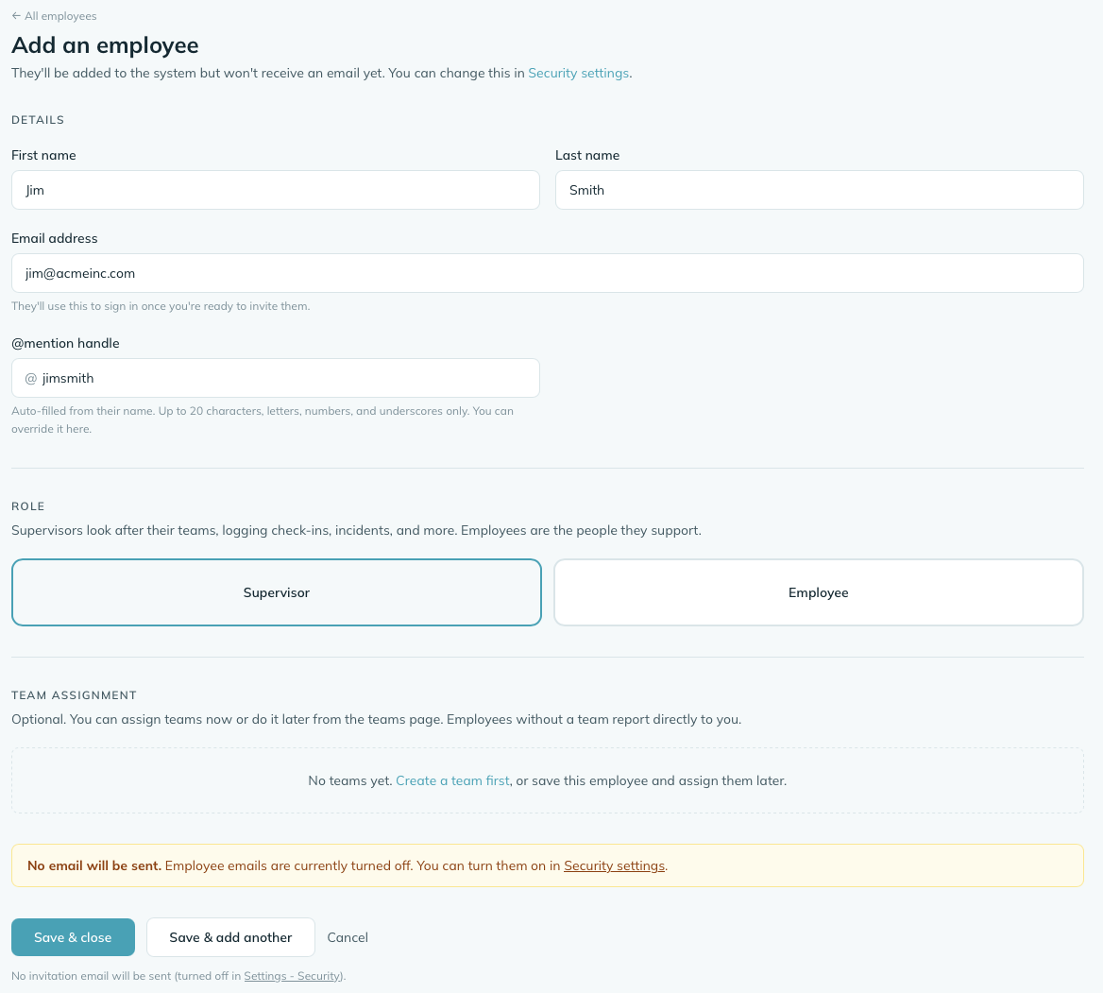This screenshot has height=993, width=1103.
Task: Select the Add an employee heading
Action: pyautogui.click(x=105, y=45)
